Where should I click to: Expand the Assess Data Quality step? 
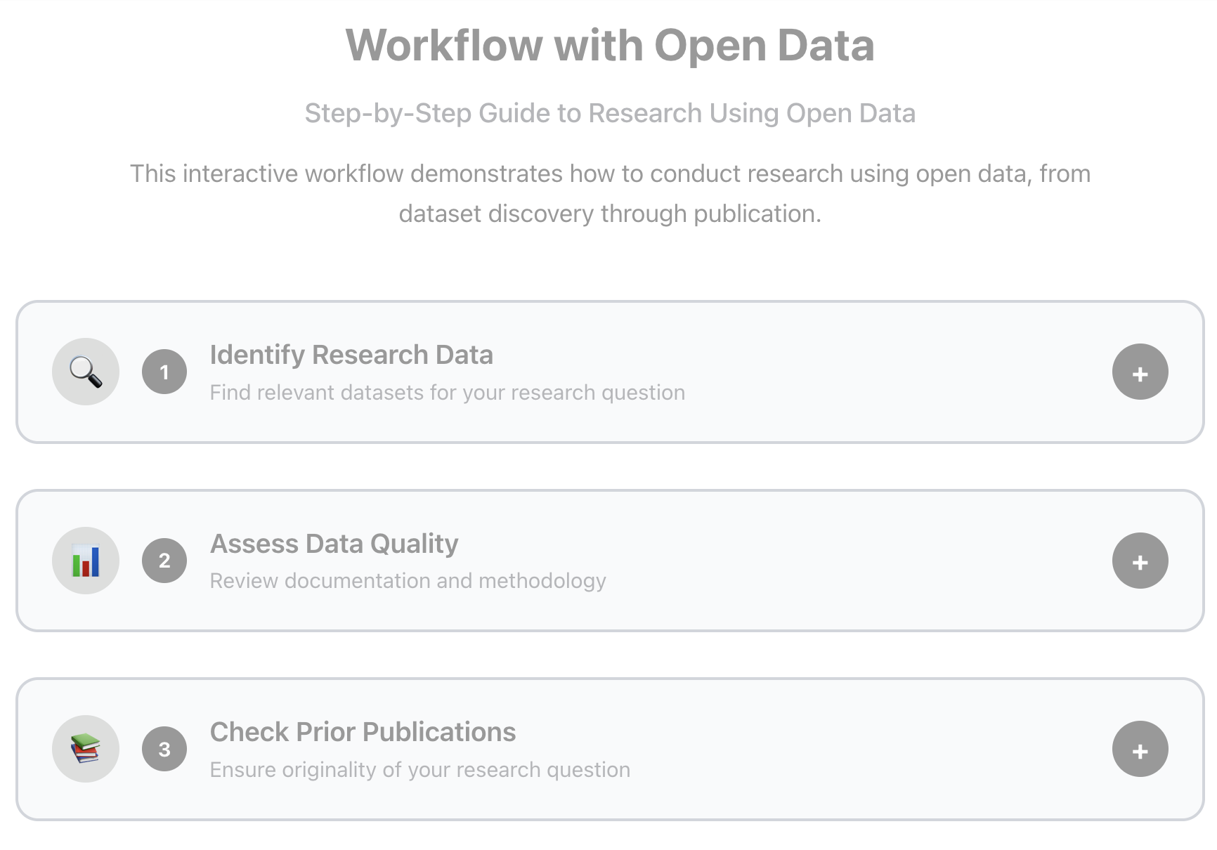[1140, 561]
